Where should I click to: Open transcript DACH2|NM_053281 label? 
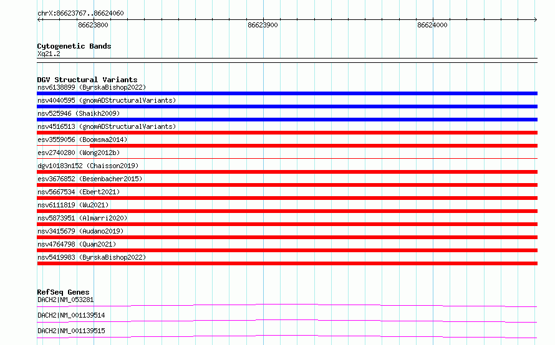pyautogui.click(x=65, y=300)
